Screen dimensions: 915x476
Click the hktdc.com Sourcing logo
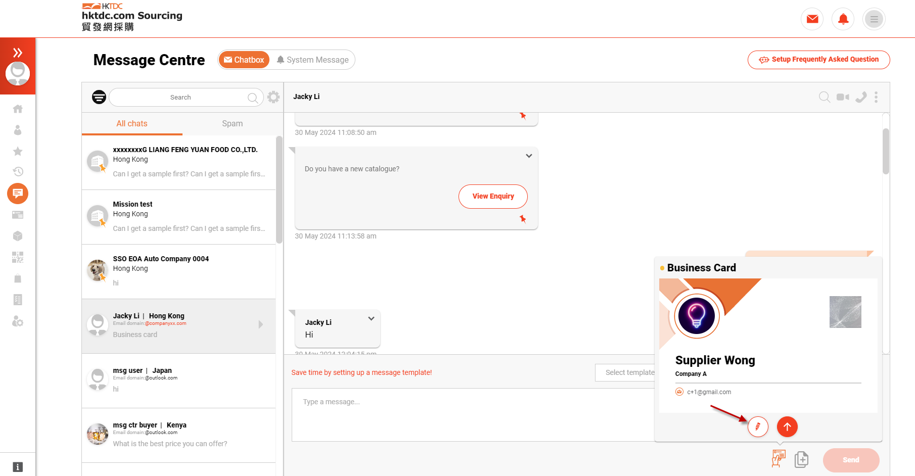[x=132, y=17]
